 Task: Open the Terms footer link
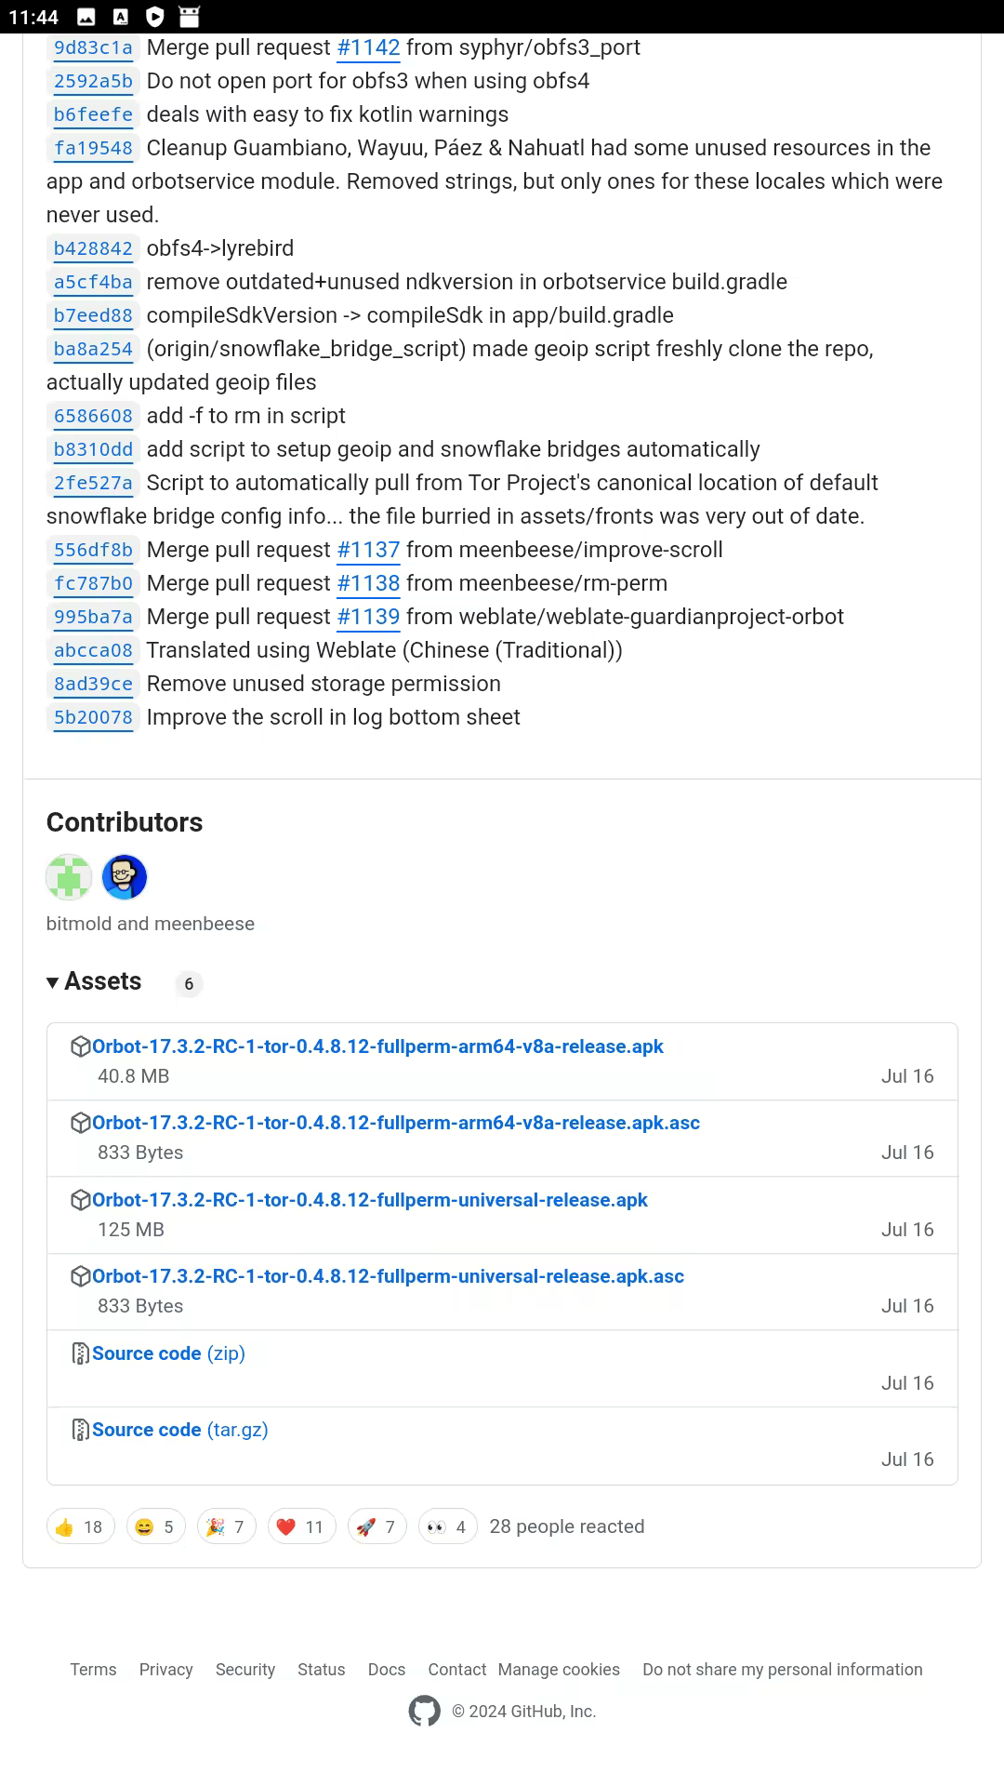pos(93,1669)
